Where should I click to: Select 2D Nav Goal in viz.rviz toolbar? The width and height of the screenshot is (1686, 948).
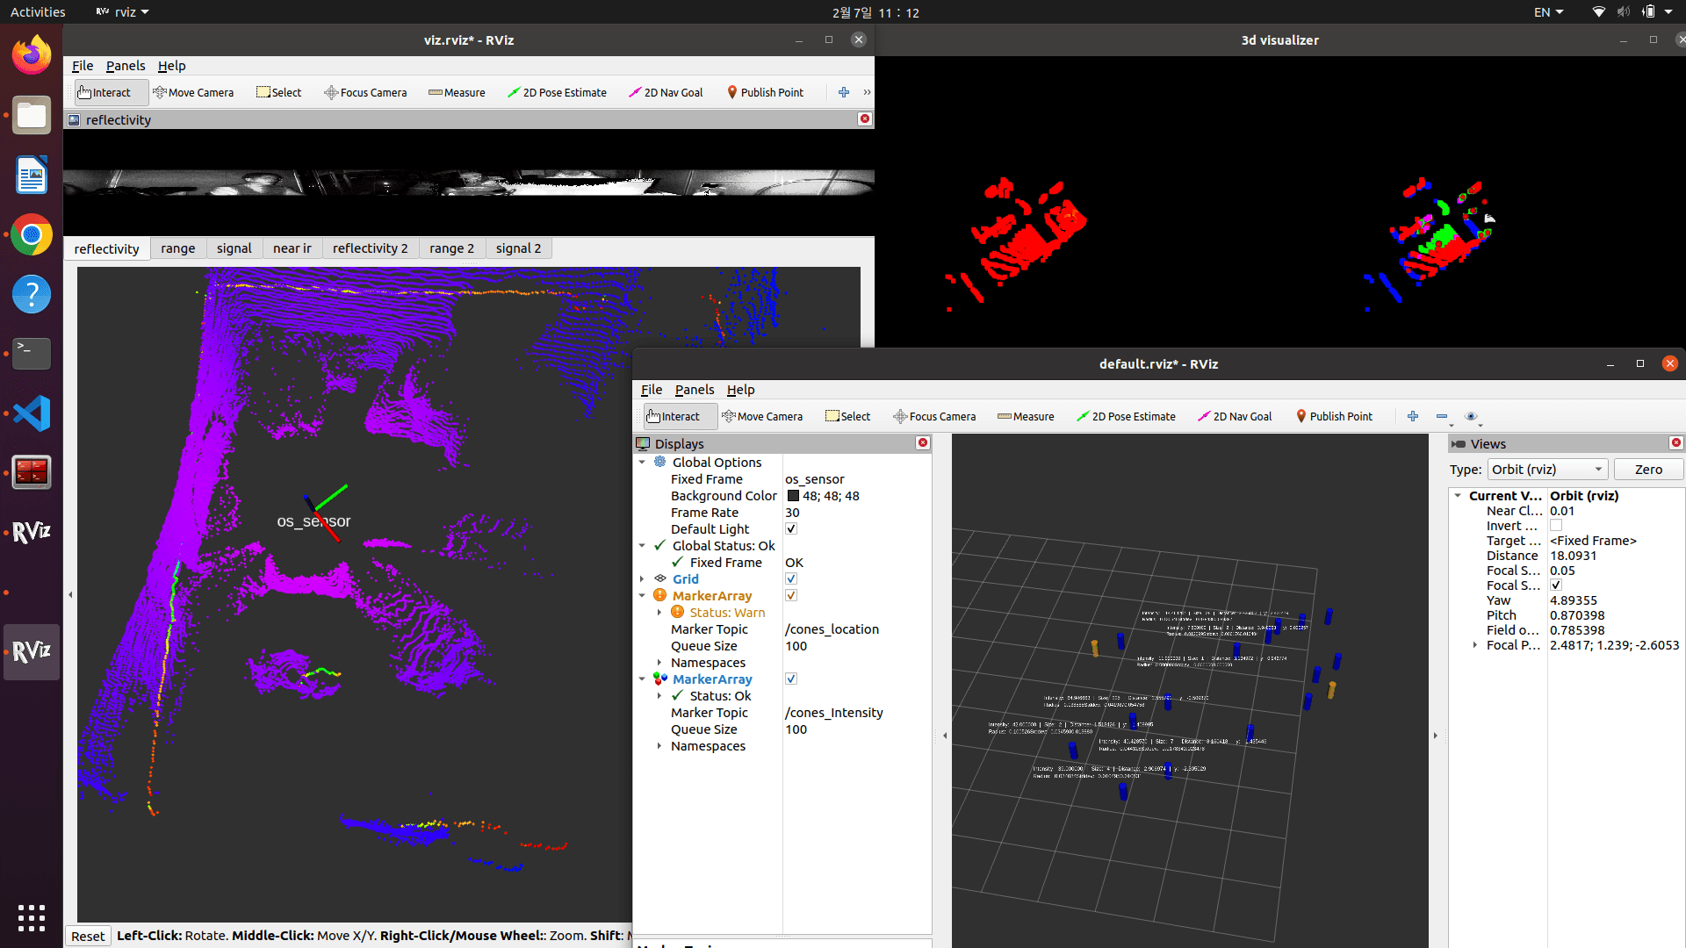click(x=666, y=92)
